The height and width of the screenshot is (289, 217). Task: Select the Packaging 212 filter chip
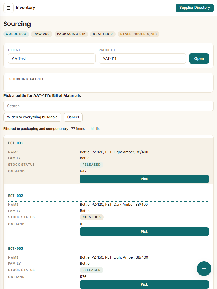point(71,34)
